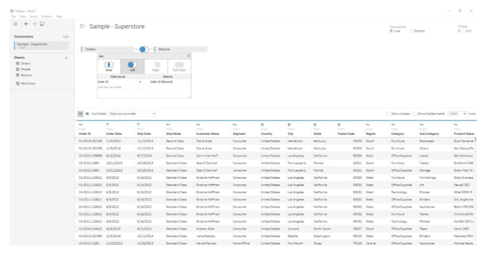The height and width of the screenshot is (255, 483).
Task: Change data type icon for Order ID
Action: 81,124
